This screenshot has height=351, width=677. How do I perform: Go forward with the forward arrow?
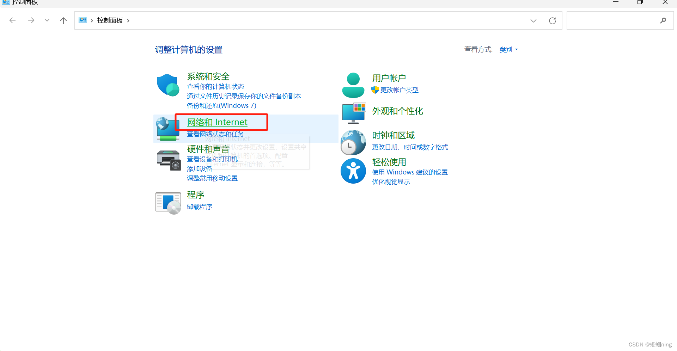pos(31,20)
